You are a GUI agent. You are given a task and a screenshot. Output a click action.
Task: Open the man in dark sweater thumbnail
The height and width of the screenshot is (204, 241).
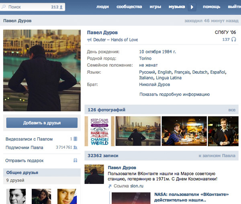tap(223, 131)
